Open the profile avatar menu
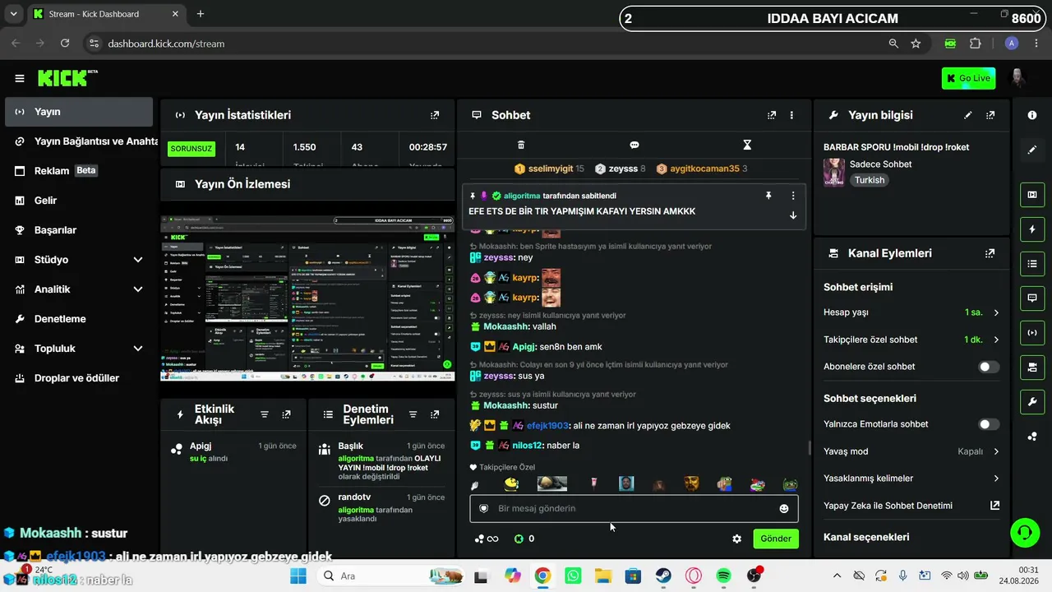Viewport: 1052px width, 592px height. tap(1017, 78)
